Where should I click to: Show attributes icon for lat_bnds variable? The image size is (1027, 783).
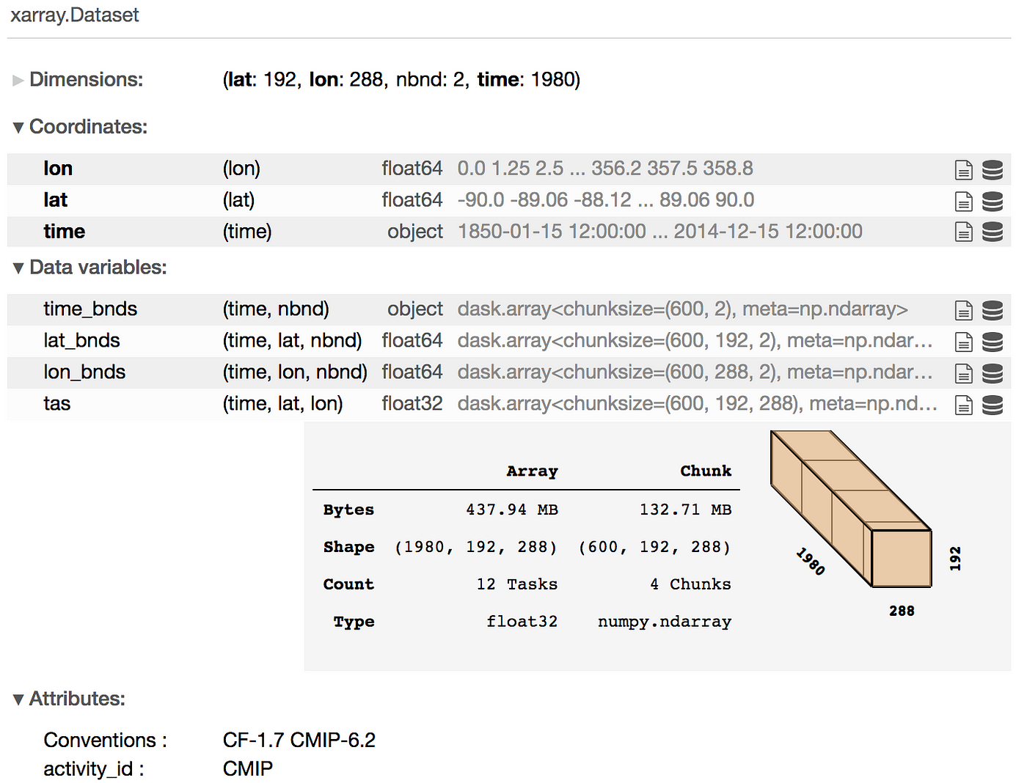(x=963, y=342)
